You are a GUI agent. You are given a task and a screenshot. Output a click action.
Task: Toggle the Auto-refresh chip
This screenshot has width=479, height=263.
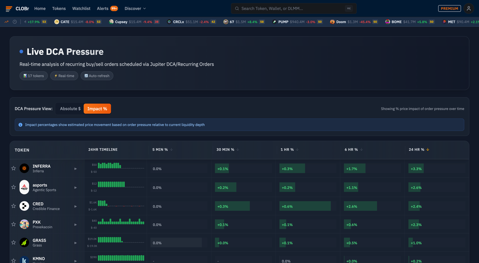coord(97,76)
